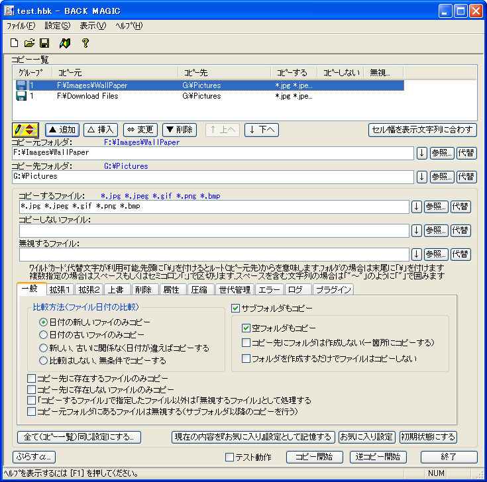Click the floppy icon of the F:¥Images¥WallPaper row
The height and width of the screenshot is (482, 487).
pos(21,85)
